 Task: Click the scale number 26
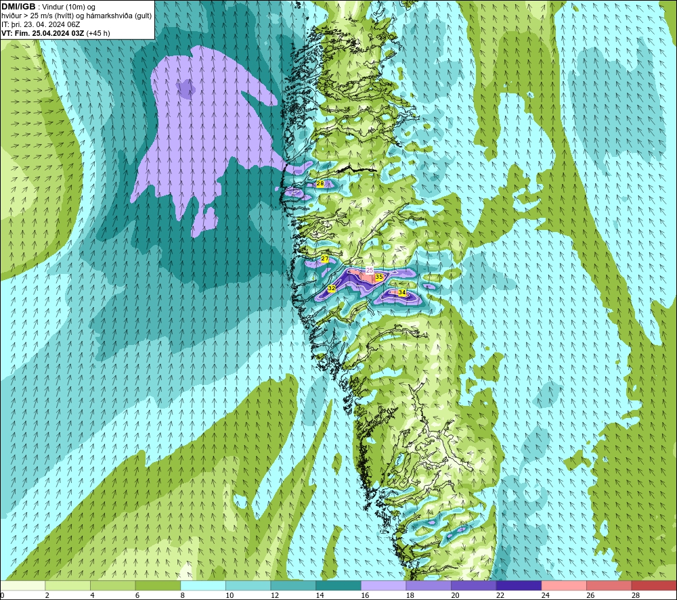click(590, 595)
